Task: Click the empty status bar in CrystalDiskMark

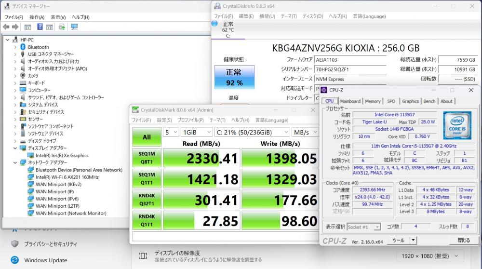Action: click(x=225, y=236)
